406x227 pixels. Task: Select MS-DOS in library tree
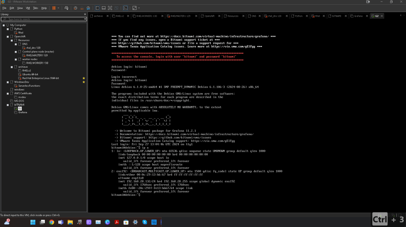coord(19,101)
